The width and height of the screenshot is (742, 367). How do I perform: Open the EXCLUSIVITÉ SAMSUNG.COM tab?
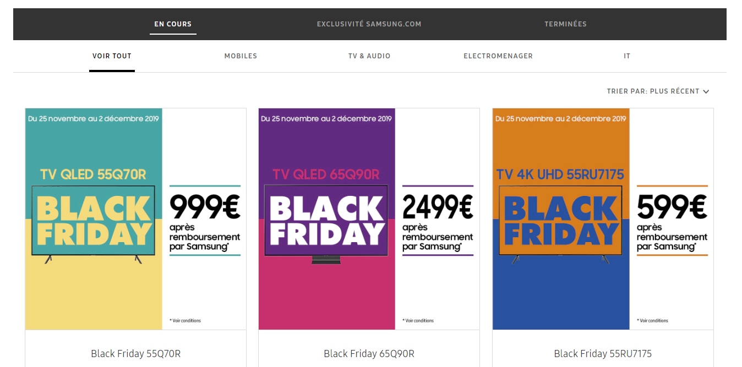click(369, 24)
